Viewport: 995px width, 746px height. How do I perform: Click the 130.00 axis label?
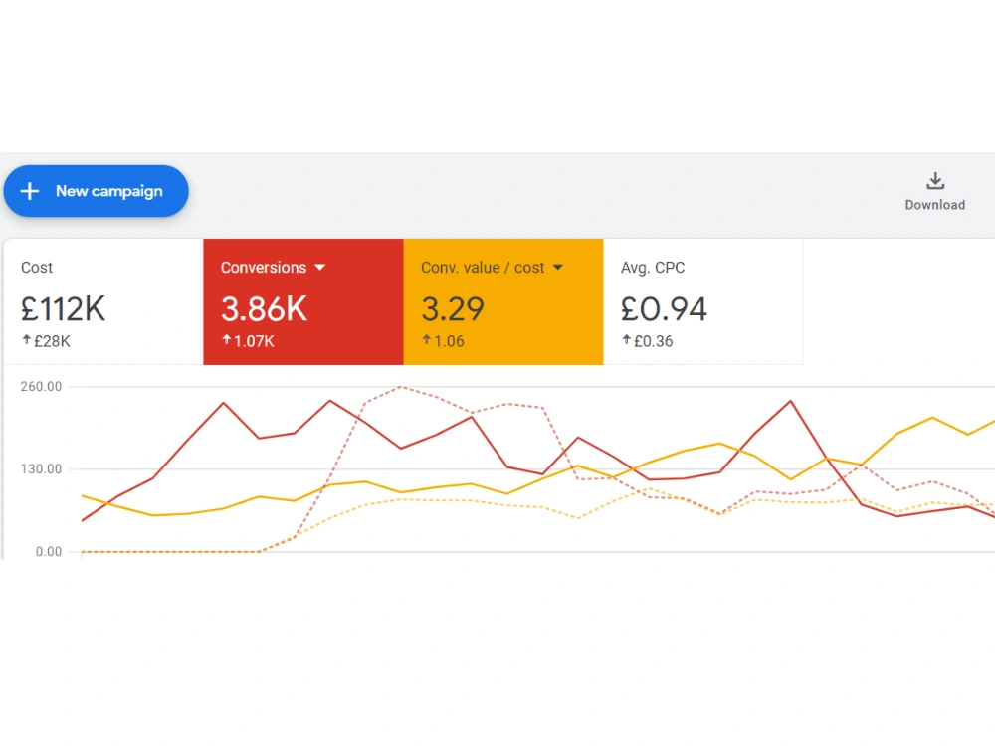pyautogui.click(x=41, y=468)
